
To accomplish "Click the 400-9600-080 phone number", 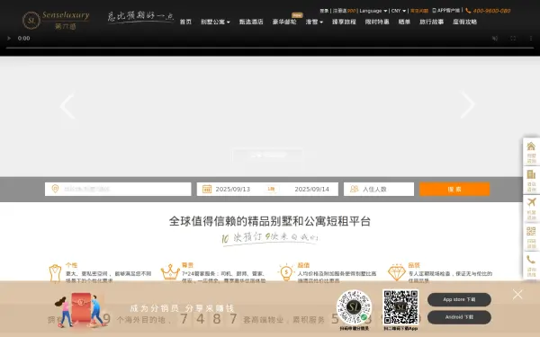I will point(491,11).
